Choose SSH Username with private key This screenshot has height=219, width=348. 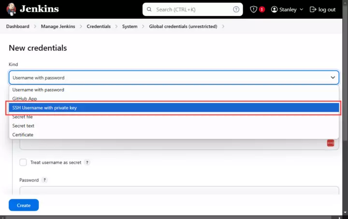(174, 108)
